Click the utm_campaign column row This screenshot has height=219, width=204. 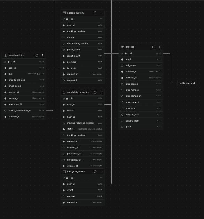(141, 96)
